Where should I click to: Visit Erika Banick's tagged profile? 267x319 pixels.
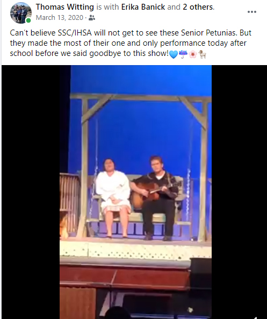143,7
